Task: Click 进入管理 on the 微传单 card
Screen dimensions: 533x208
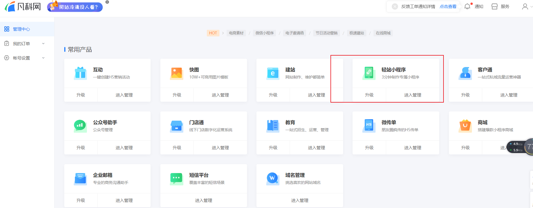Action: point(413,148)
